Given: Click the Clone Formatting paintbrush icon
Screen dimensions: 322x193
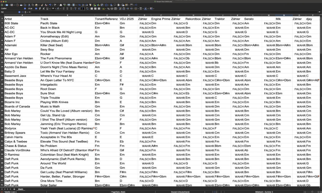Looking at the screenshot, I should pyautogui.click(x=42, y=5).
